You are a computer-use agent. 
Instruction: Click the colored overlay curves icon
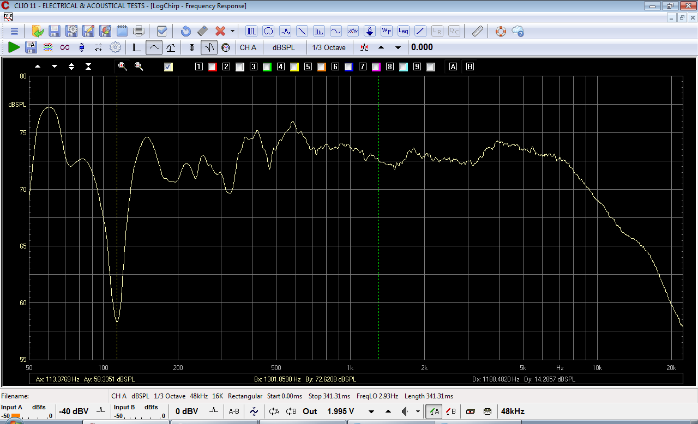[48, 47]
